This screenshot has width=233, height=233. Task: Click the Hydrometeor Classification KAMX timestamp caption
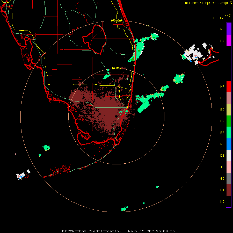click(x=118, y=231)
